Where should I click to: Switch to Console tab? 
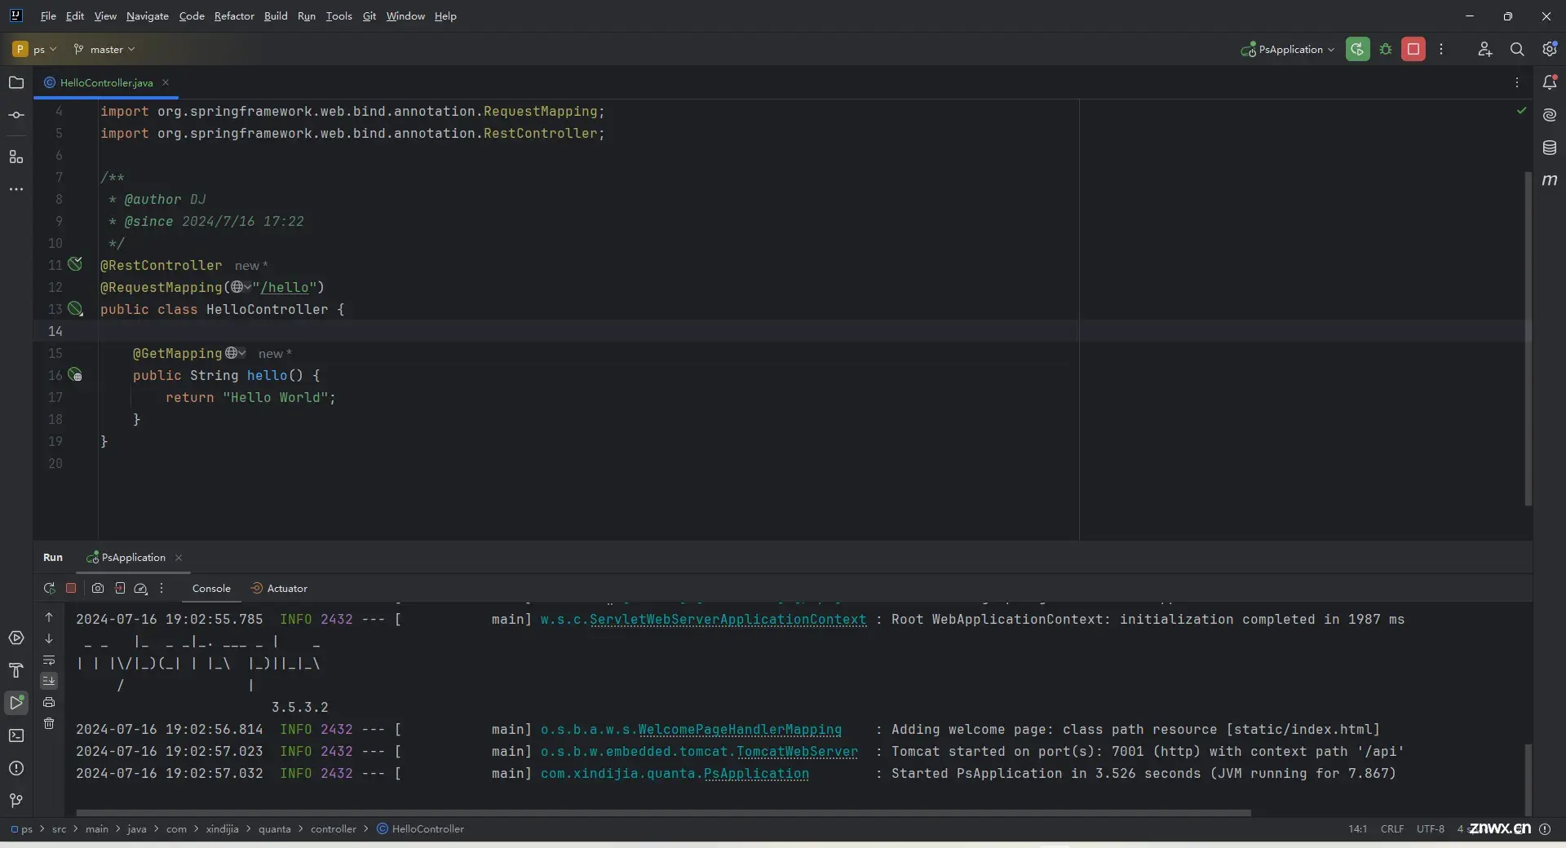tap(211, 588)
